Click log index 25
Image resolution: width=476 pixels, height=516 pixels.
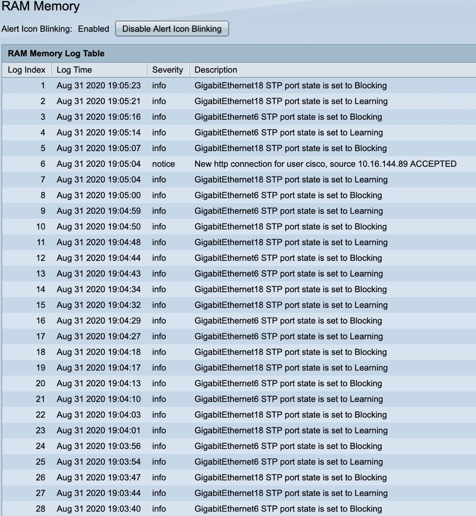(x=41, y=462)
